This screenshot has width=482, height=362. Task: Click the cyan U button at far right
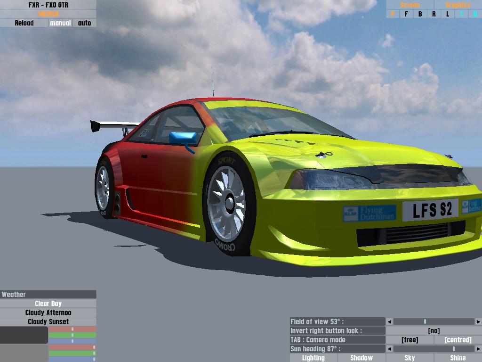(x=475, y=14)
